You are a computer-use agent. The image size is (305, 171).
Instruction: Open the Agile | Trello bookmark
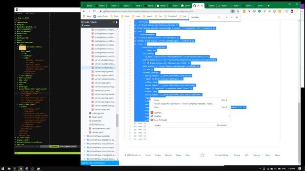click(101, 16)
